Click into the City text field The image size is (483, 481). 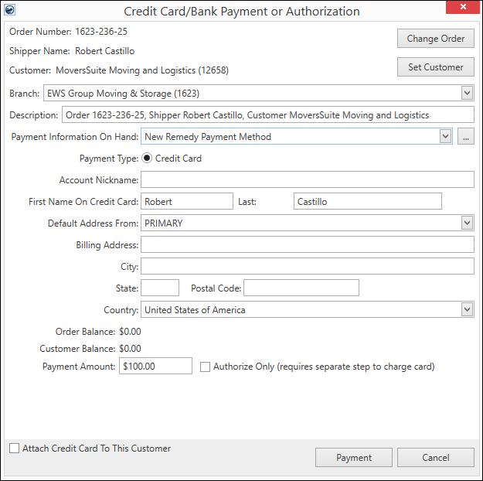coord(307,267)
